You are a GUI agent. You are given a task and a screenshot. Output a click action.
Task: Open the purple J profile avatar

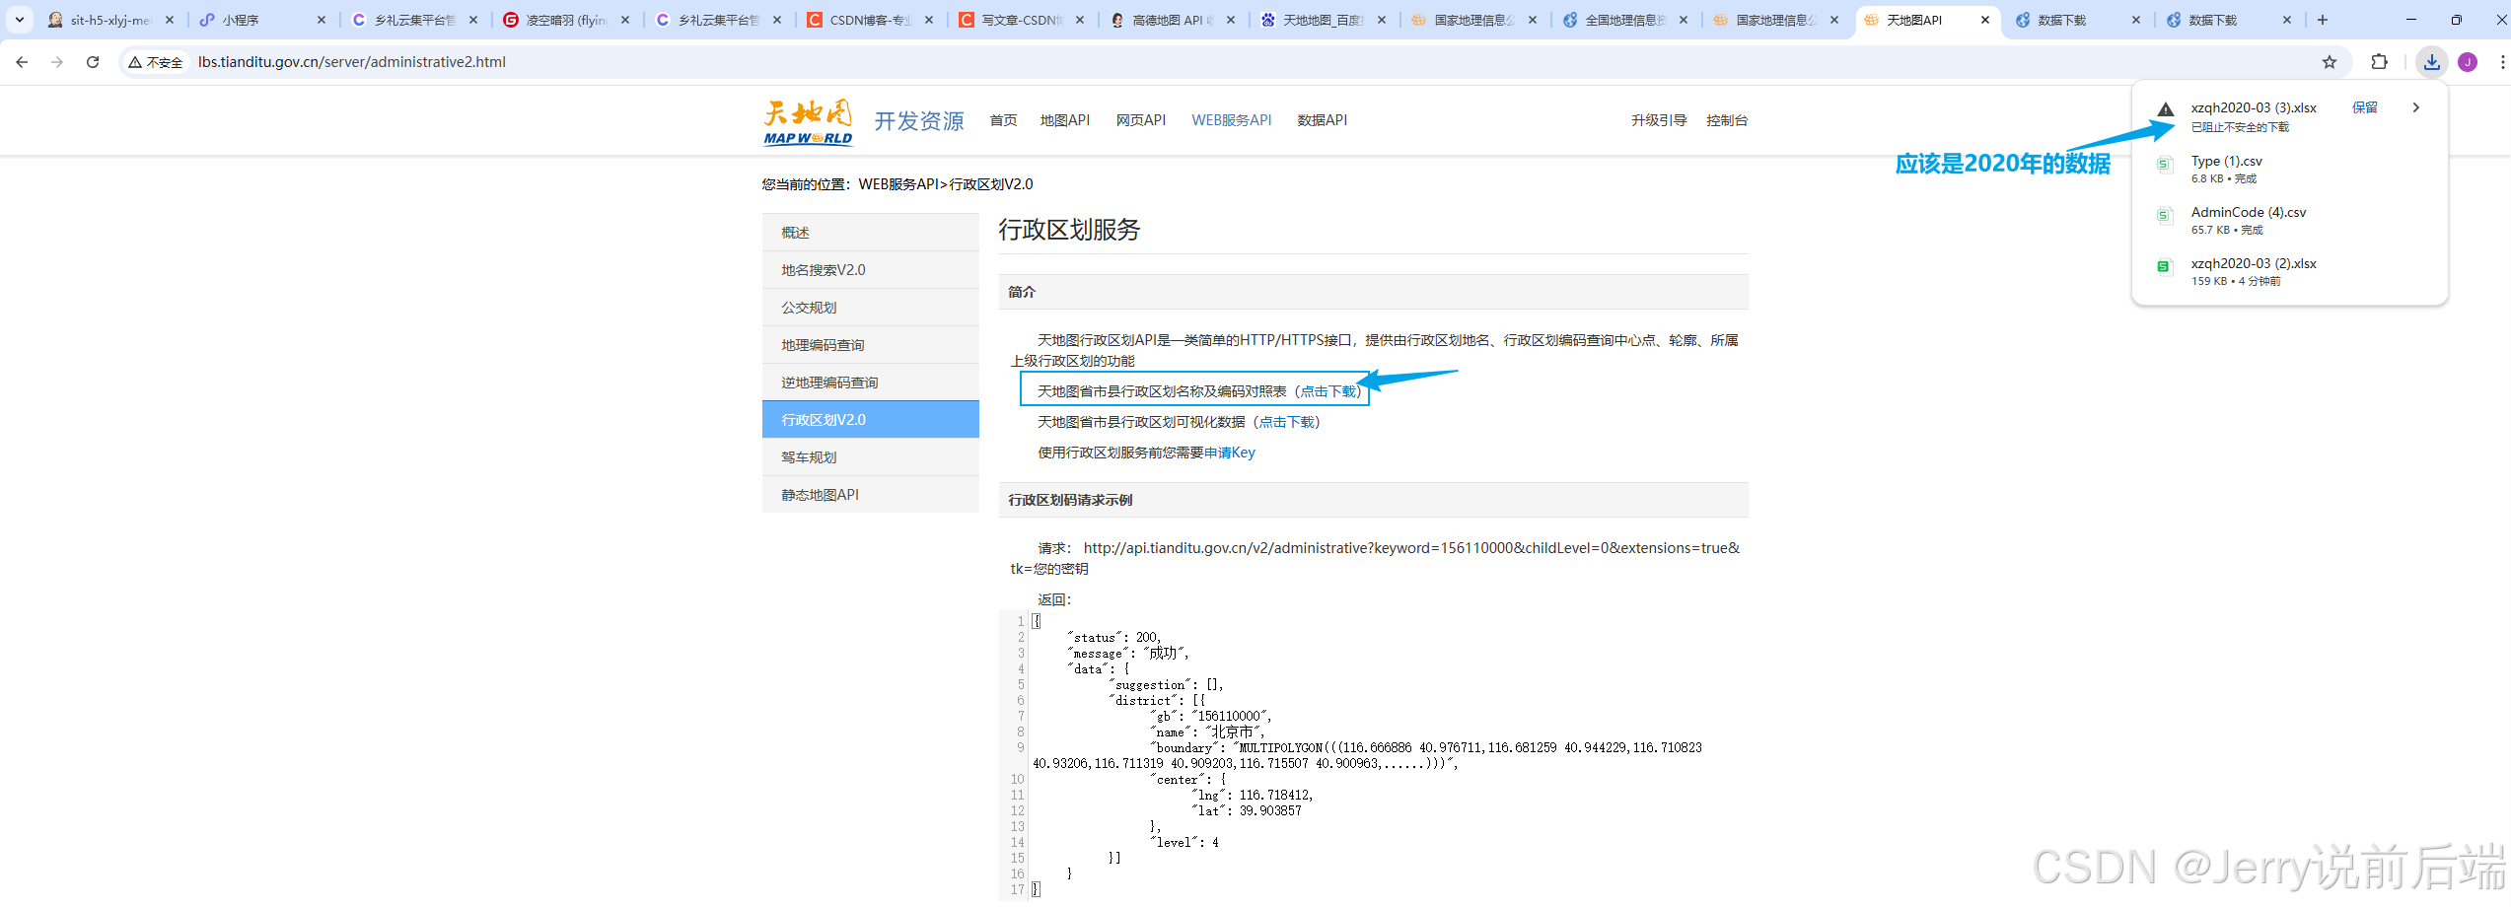point(2468,62)
